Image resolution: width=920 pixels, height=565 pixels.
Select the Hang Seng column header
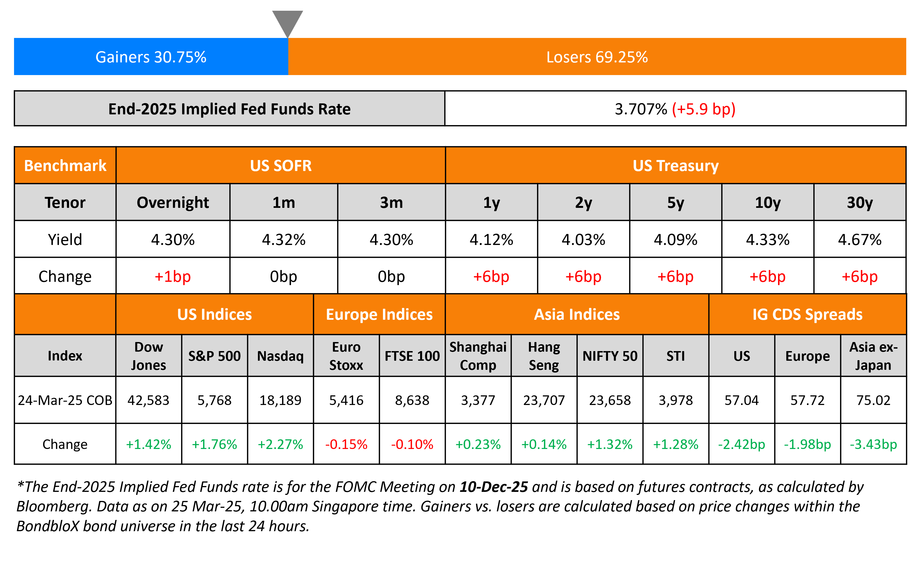(x=544, y=356)
